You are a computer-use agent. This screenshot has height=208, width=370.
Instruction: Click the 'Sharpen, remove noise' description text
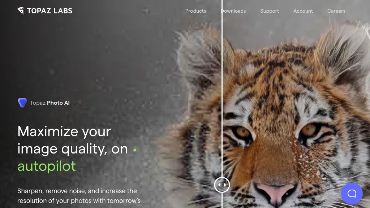(x=79, y=196)
